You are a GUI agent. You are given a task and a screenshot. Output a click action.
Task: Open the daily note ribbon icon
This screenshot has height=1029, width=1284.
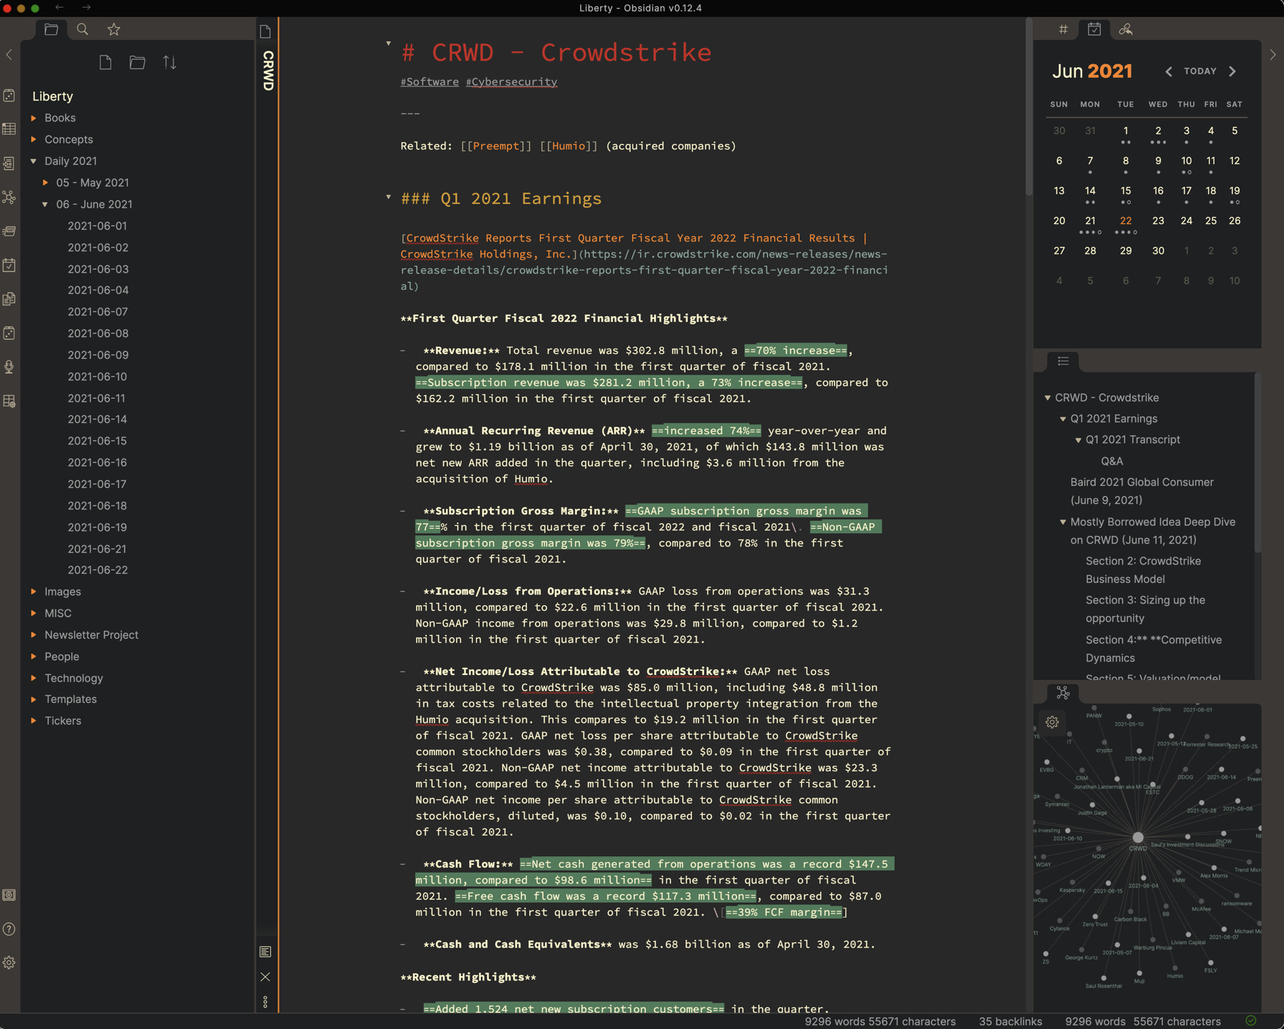click(x=9, y=265)
